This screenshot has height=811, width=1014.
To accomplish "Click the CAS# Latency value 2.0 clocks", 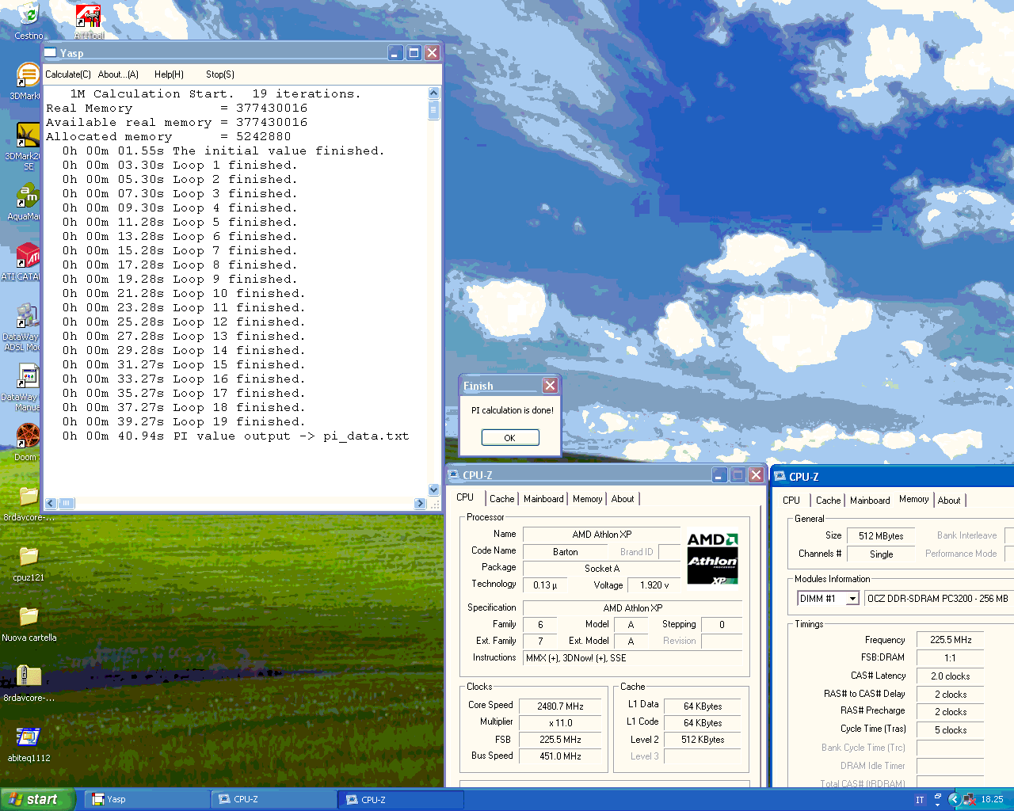I will 950,676.
